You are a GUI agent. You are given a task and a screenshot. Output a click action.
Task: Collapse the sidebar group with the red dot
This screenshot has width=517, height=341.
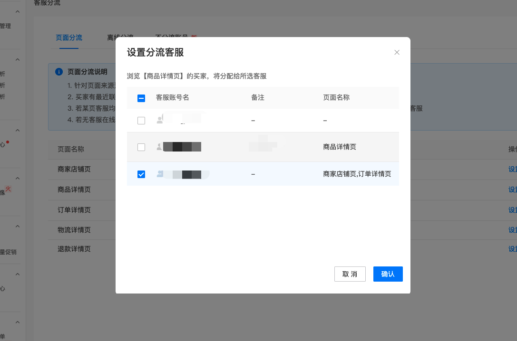click(18, 130)
